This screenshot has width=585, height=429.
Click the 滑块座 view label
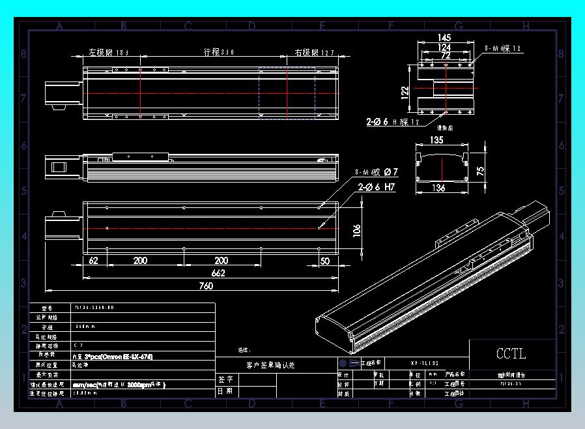[x=445, y=128]
